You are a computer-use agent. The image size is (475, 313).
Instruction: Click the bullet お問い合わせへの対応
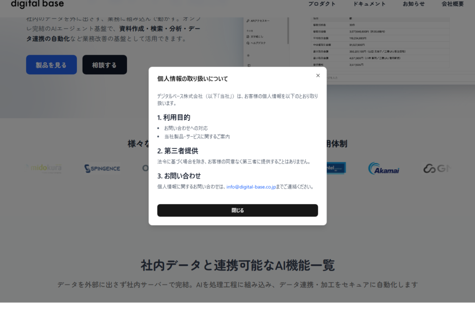(186, 128)
